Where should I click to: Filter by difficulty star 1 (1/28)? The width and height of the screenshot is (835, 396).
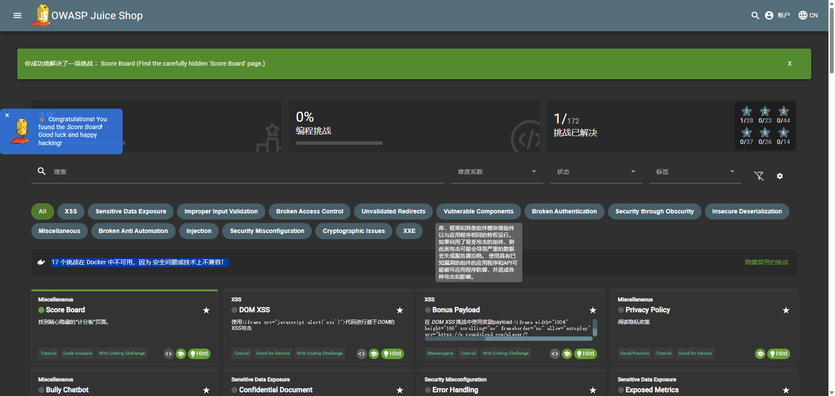(747, 115)
